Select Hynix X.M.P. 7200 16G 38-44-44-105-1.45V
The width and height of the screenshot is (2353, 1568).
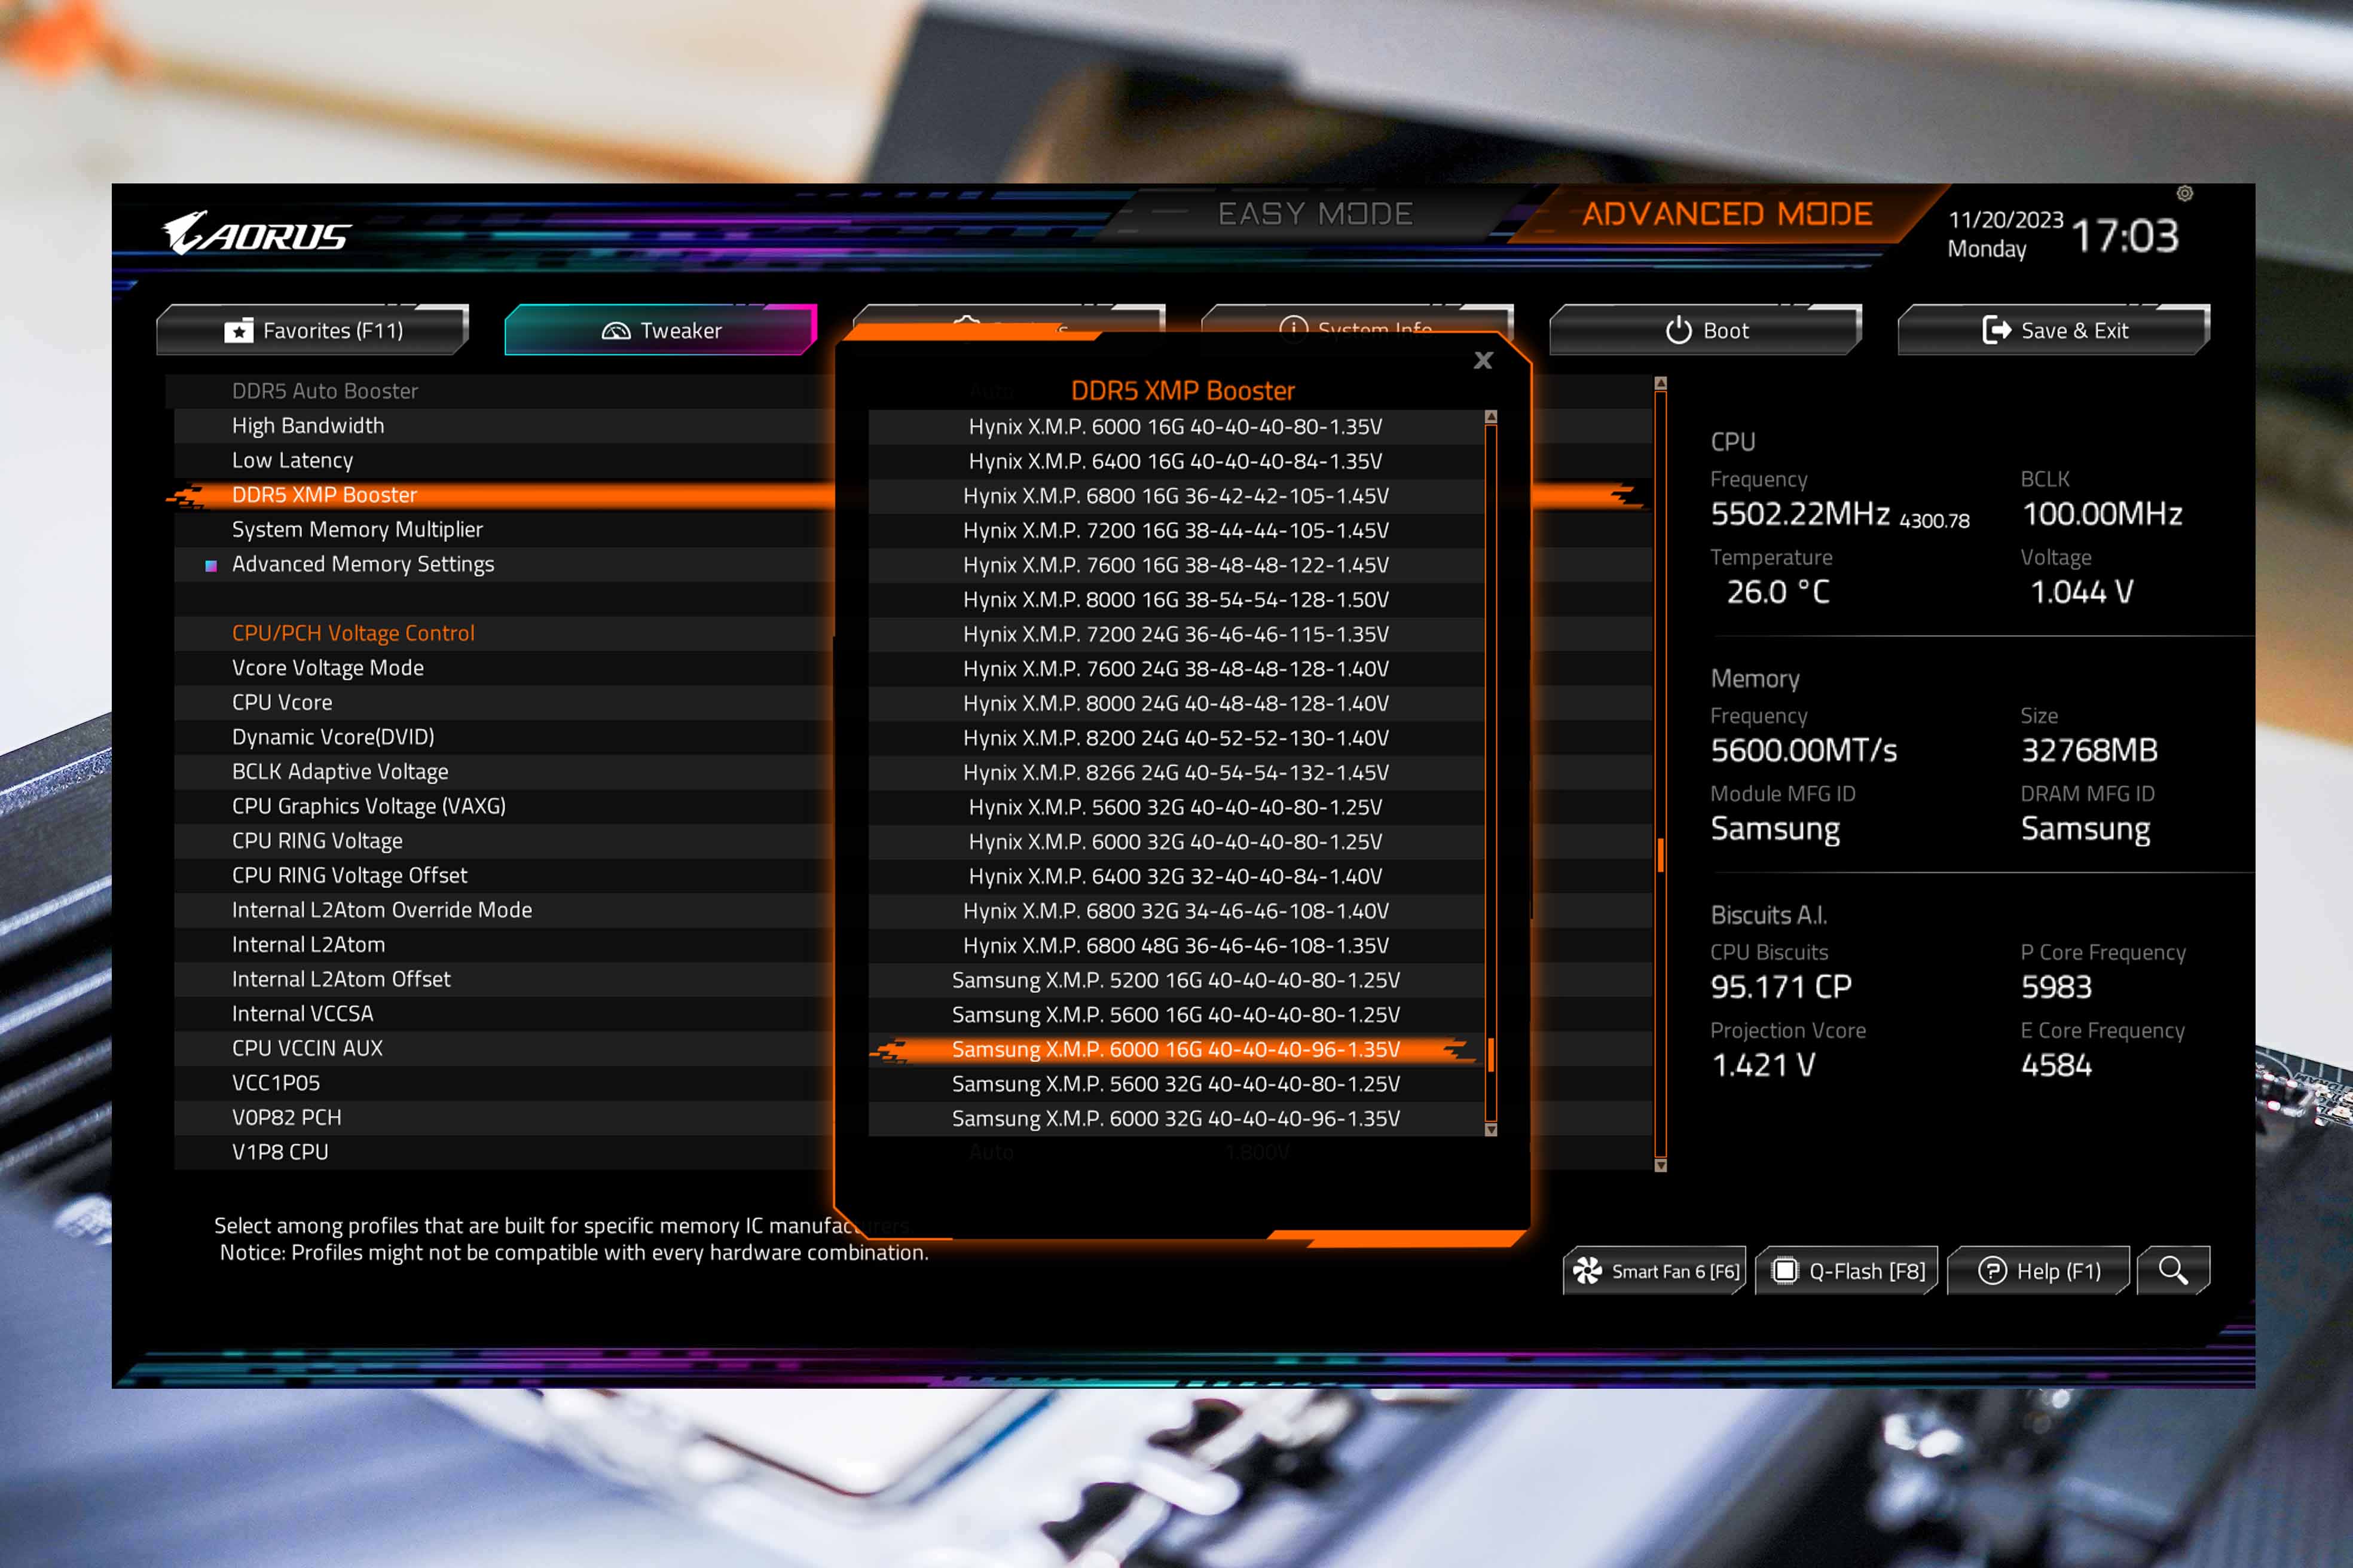[1175, 530]
